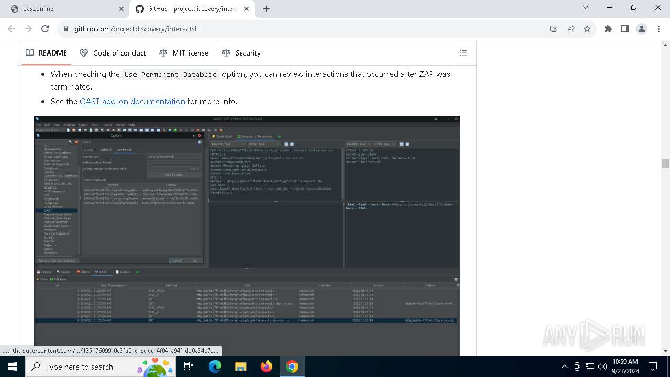Open network status tray icon
The image size is (670, 377).
(590, 367)
